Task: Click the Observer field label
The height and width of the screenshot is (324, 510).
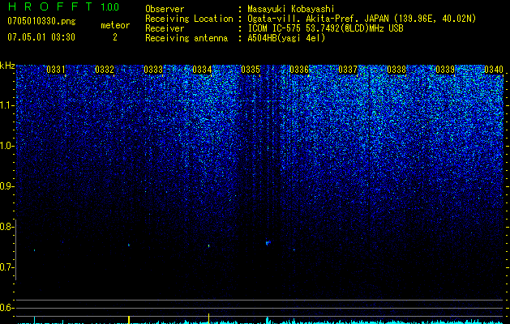Action: click(x=165, y=9)
